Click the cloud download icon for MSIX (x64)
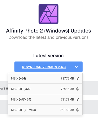 [x=78, y=78]
